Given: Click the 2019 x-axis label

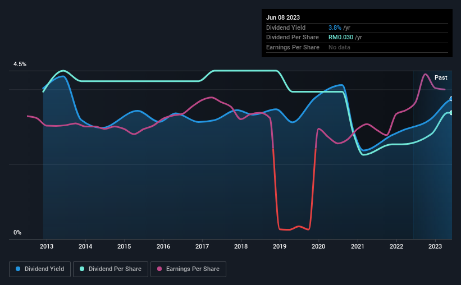Looking at the screenshot, I should click(x=280, y=246).
